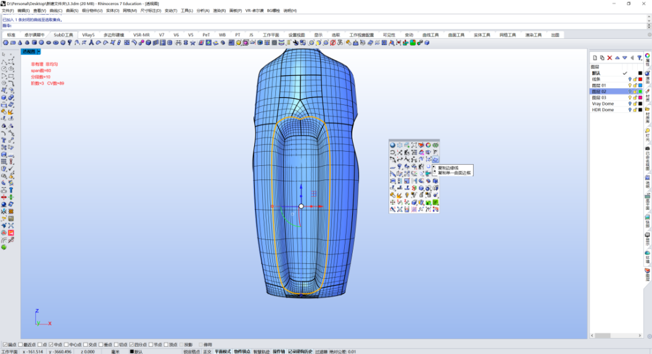The width and height of the screenshot is (652, 354).
Task: Toggle visibility bulb of 图层 01
Action: coord(630,85)
